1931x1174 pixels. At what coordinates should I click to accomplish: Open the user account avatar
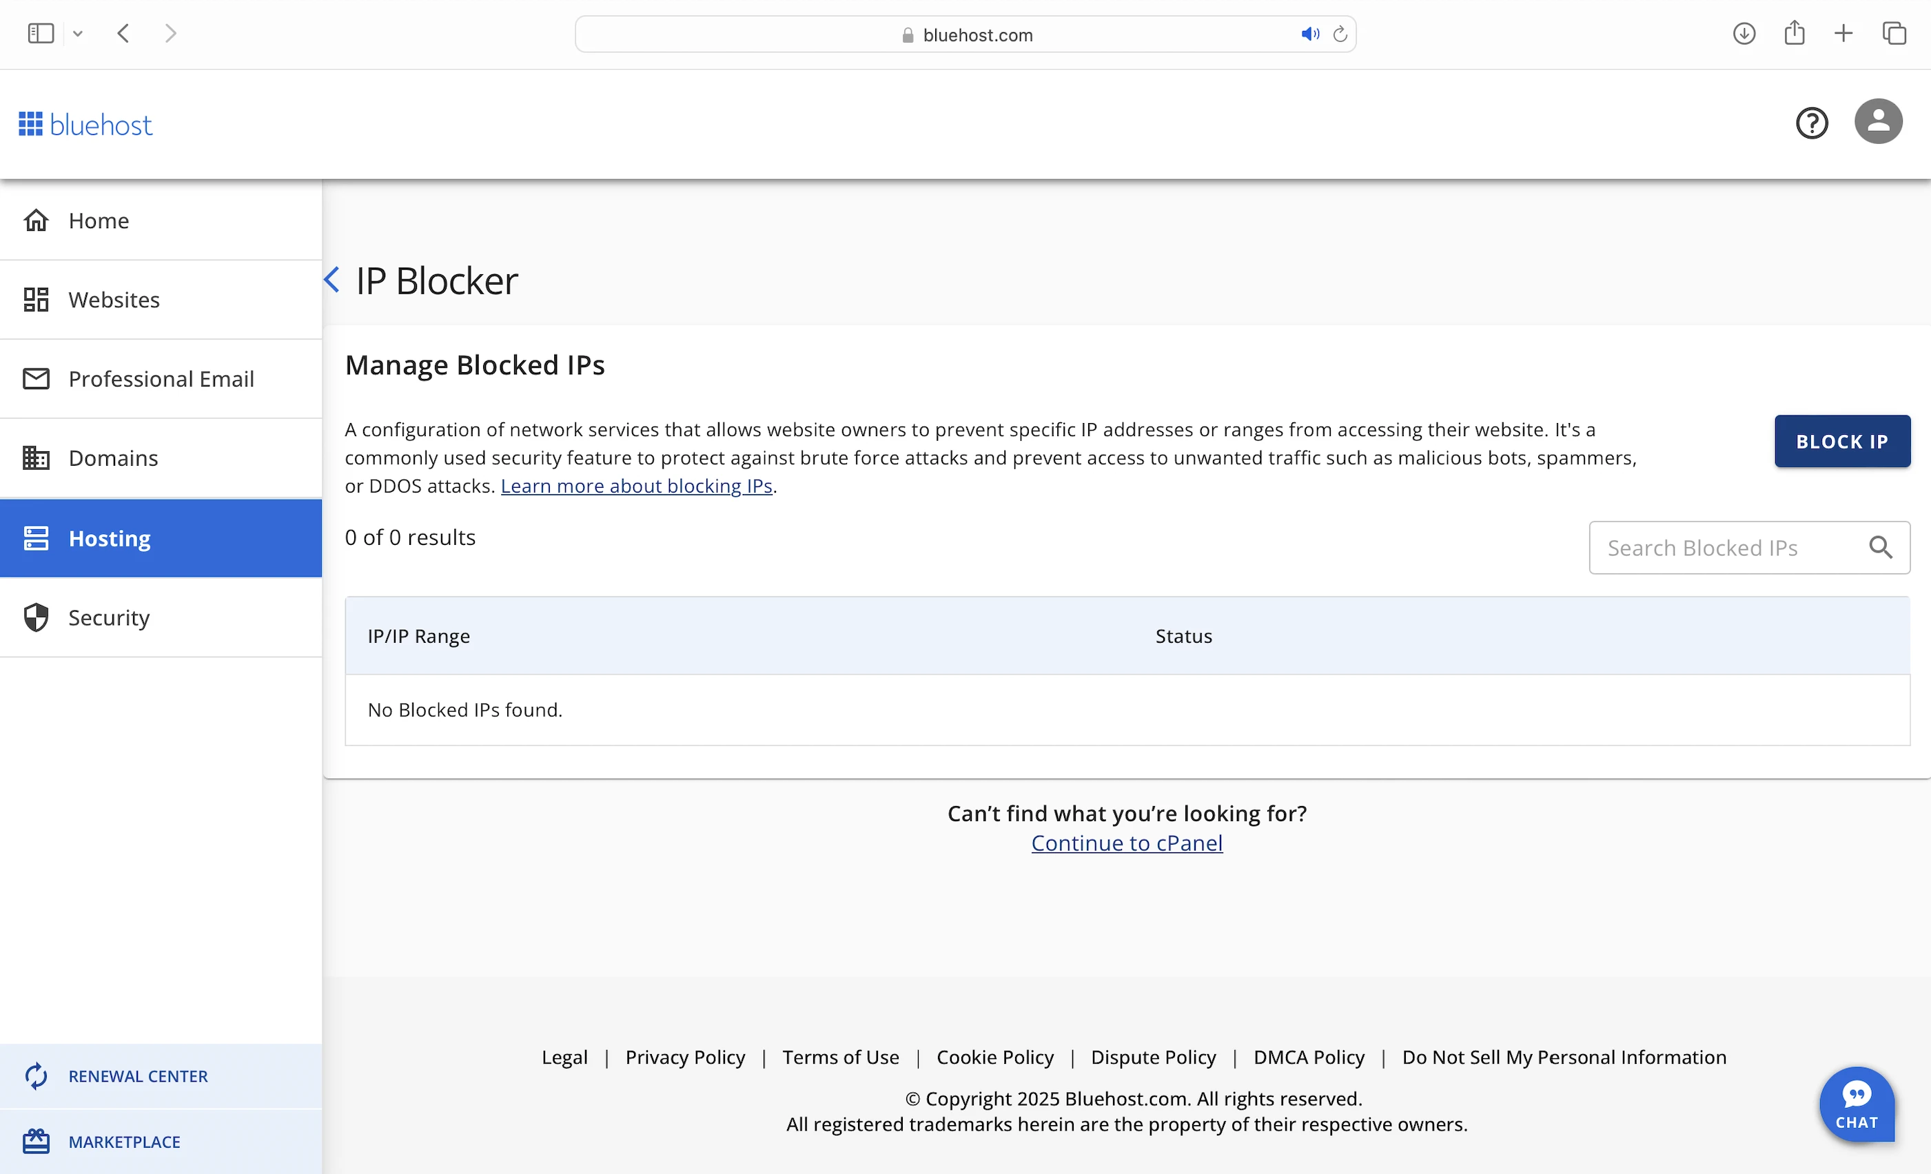[1878, 121]
